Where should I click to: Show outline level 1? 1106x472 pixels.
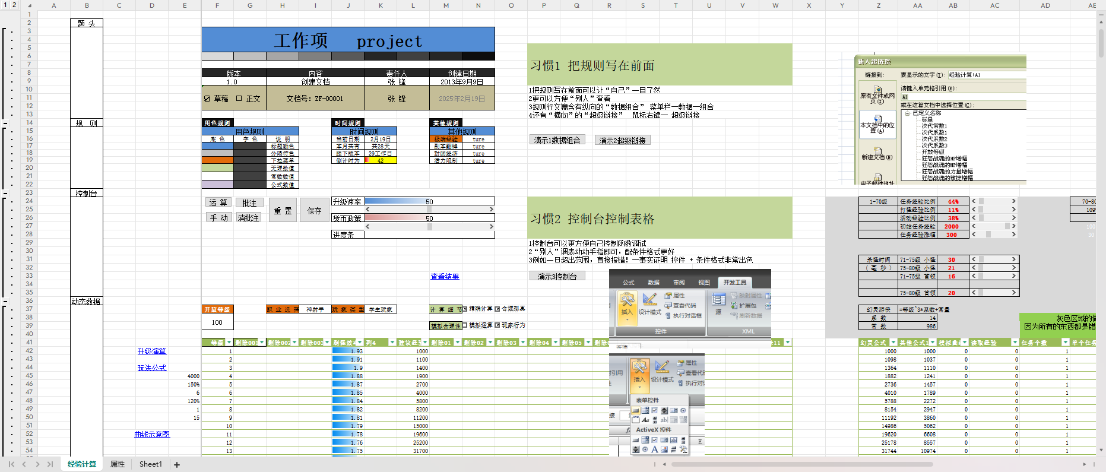[5, 5]
